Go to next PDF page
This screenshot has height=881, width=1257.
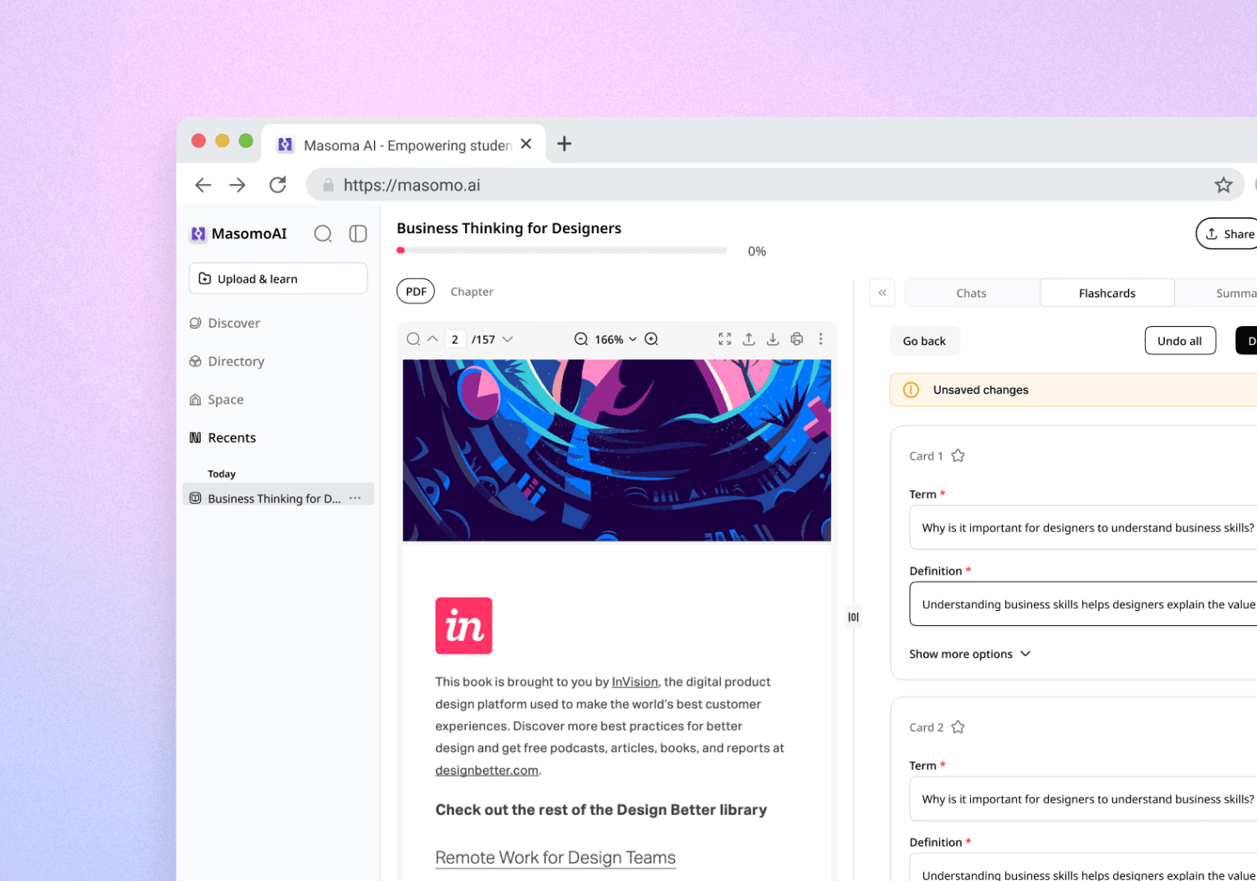pyautogui.click(x=508, y=339)
